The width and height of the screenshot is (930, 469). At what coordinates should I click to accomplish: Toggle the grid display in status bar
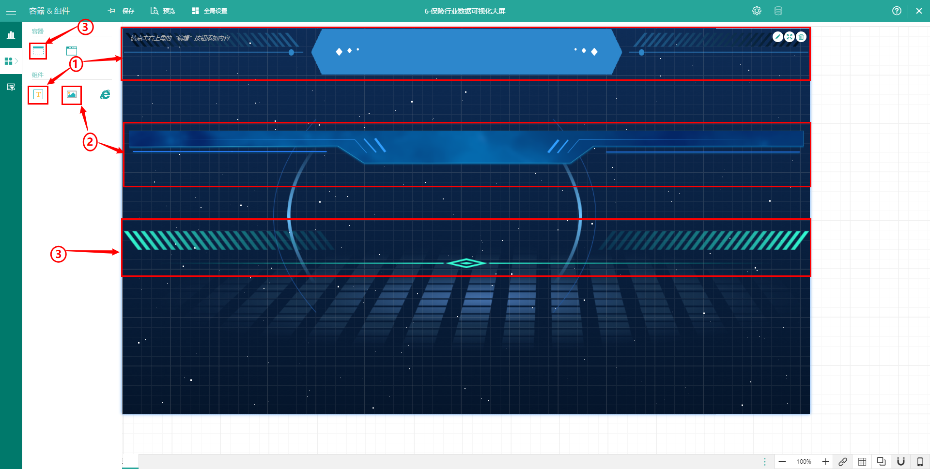pyautogui.click(x=862, y=462)
